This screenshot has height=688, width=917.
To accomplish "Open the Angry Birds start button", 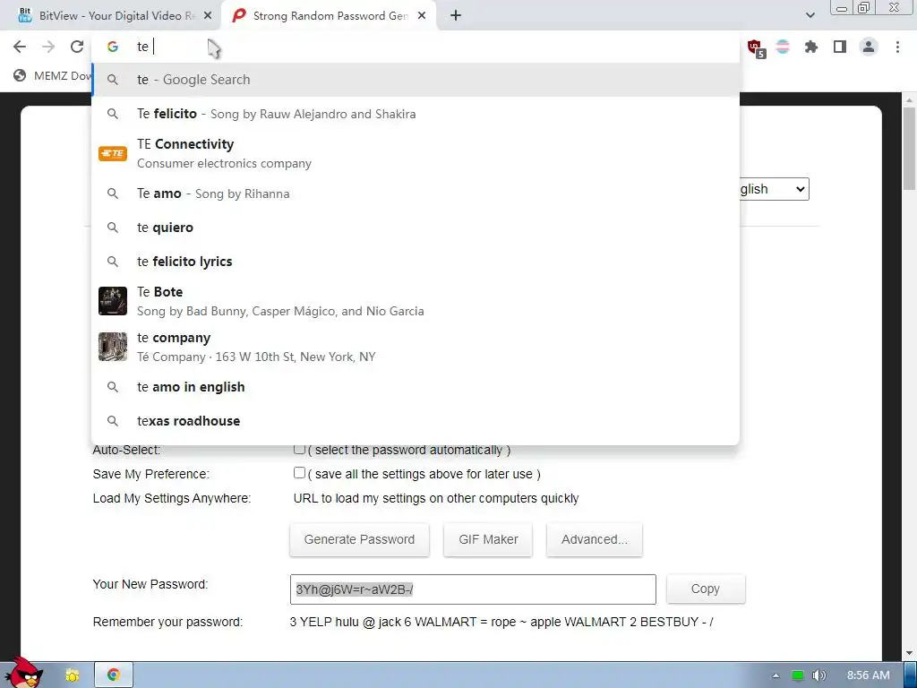I will [24, 674].
